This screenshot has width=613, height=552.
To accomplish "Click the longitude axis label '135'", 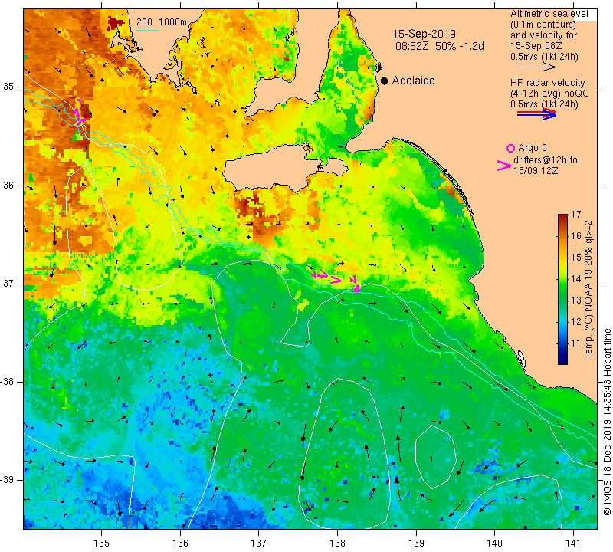I will (102, 544).
